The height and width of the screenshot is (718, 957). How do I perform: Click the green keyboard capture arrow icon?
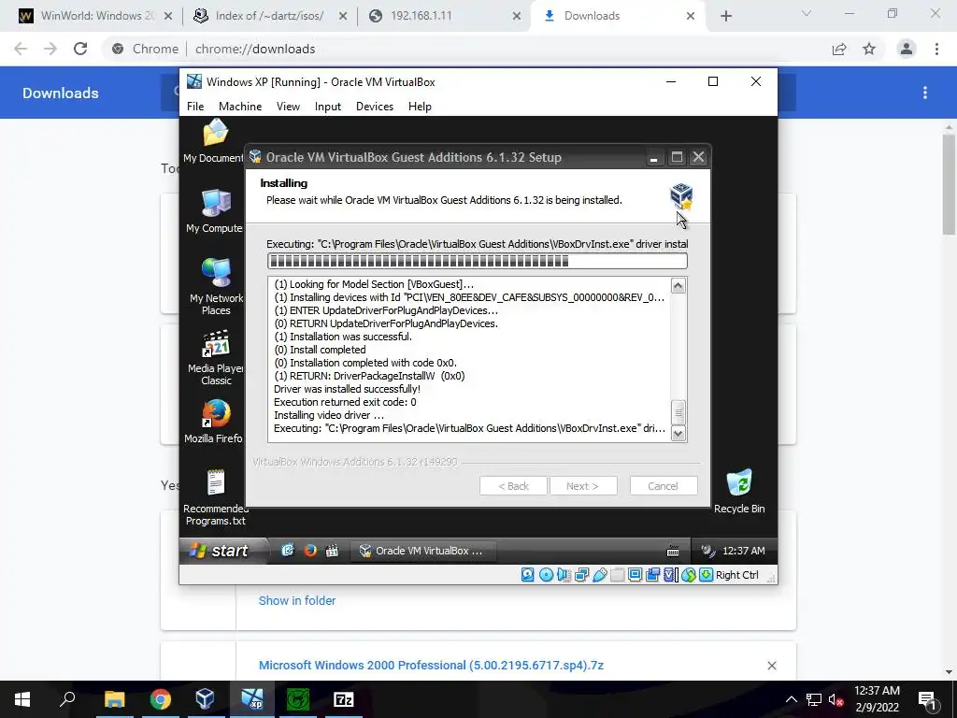pyautogui.click(x=707, y=575)
